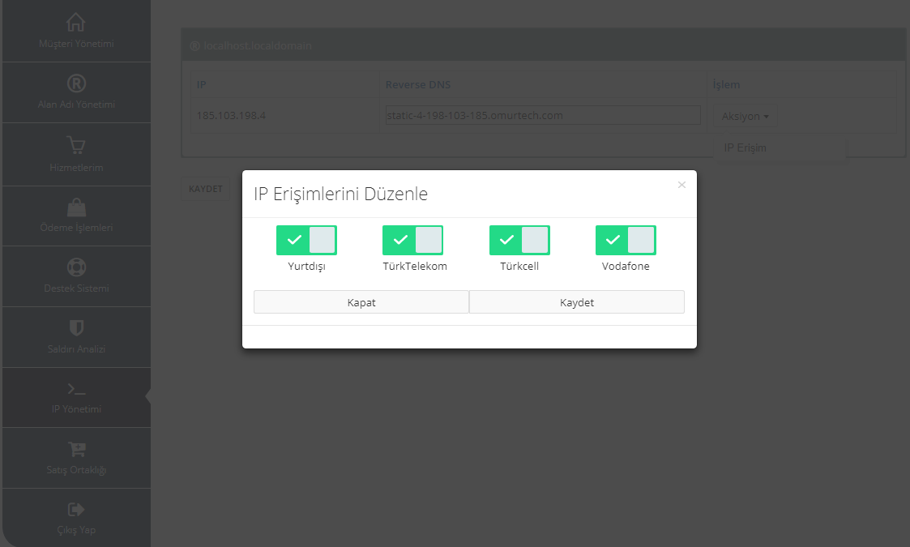Switch off the Vodafone access toggle
Image resolution: width=910 pixels, height=547 pixels.
coord(626,240)
